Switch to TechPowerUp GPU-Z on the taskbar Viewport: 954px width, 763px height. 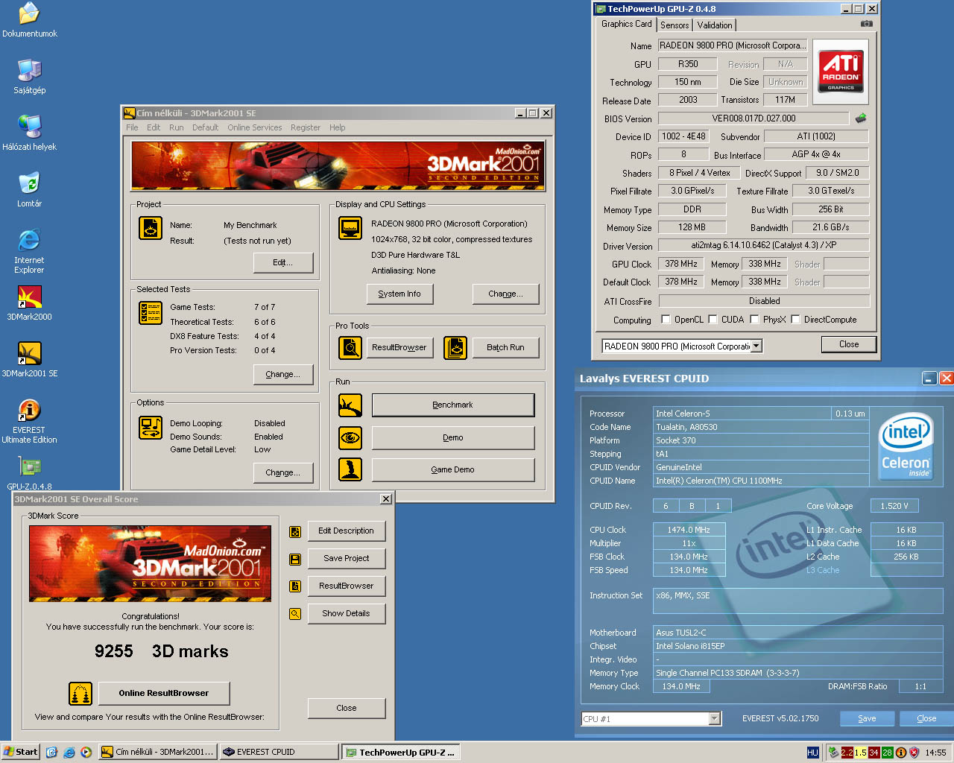pyautogui.click(x=401, y=753)
